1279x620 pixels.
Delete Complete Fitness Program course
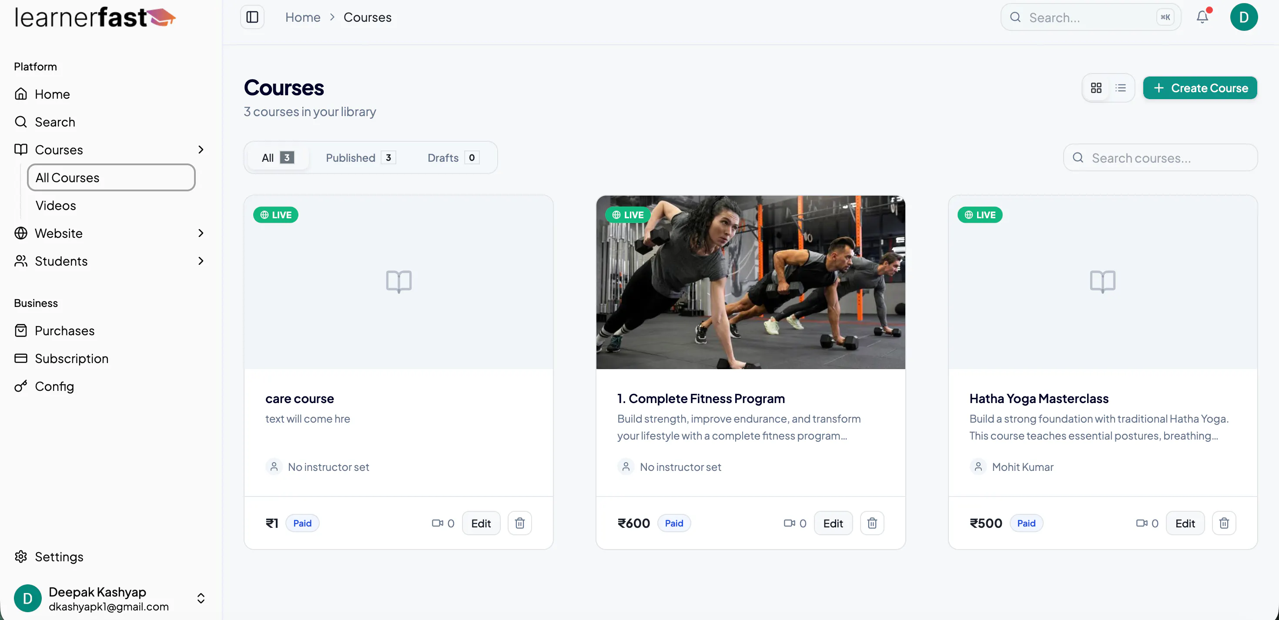(x=872, y=523)
